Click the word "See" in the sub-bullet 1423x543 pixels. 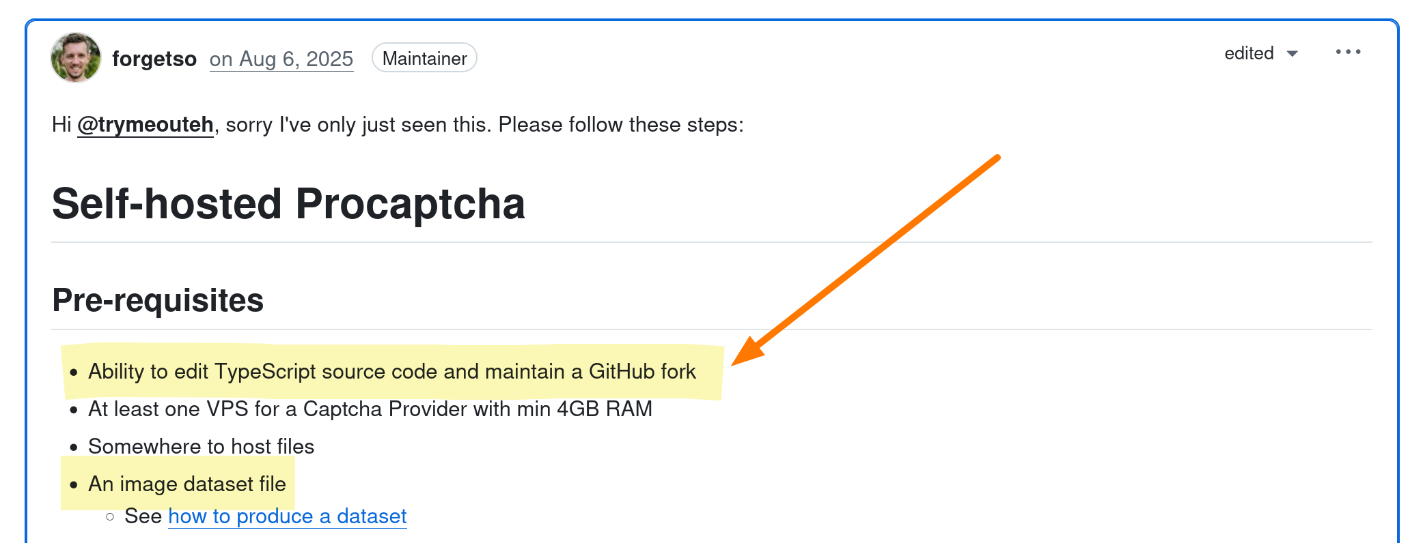(143, 516)
